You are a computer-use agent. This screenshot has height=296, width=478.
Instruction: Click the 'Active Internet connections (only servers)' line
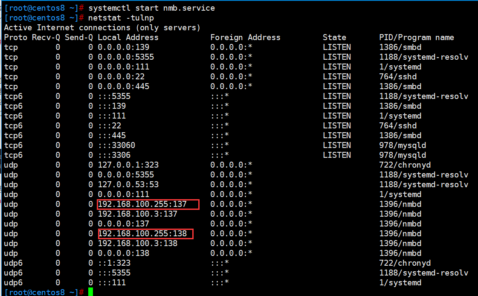click(x=102, y=27)
